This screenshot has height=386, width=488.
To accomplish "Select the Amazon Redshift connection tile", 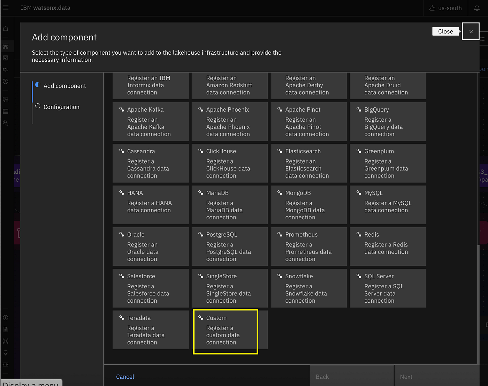I will click(x=230, y=86).
